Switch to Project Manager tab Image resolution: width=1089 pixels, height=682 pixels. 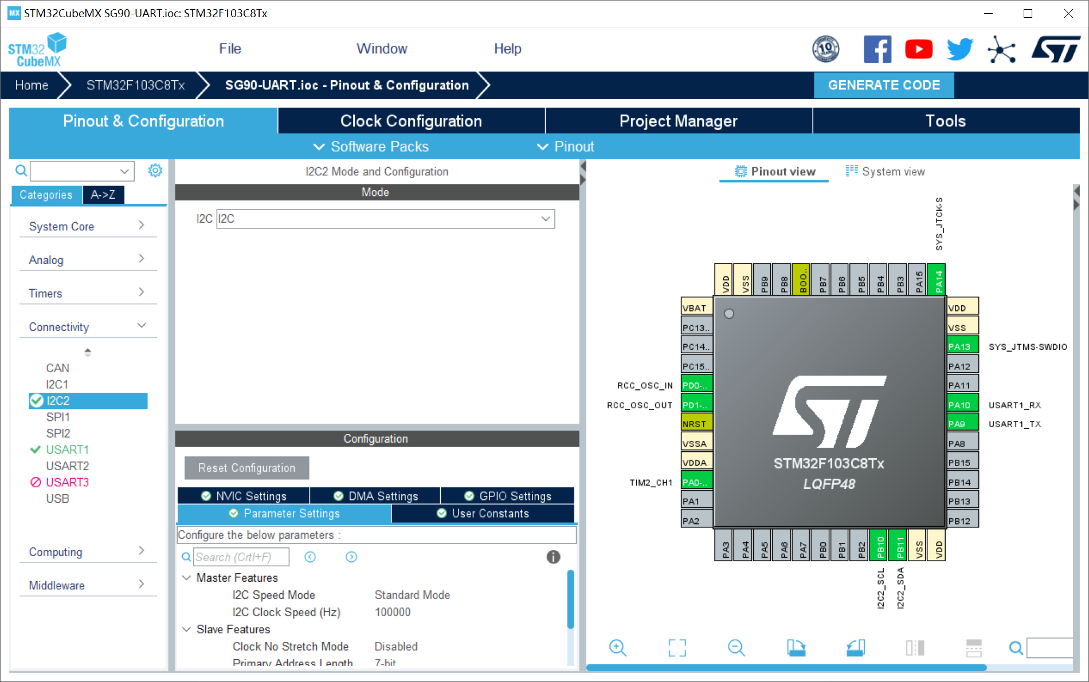679,121
